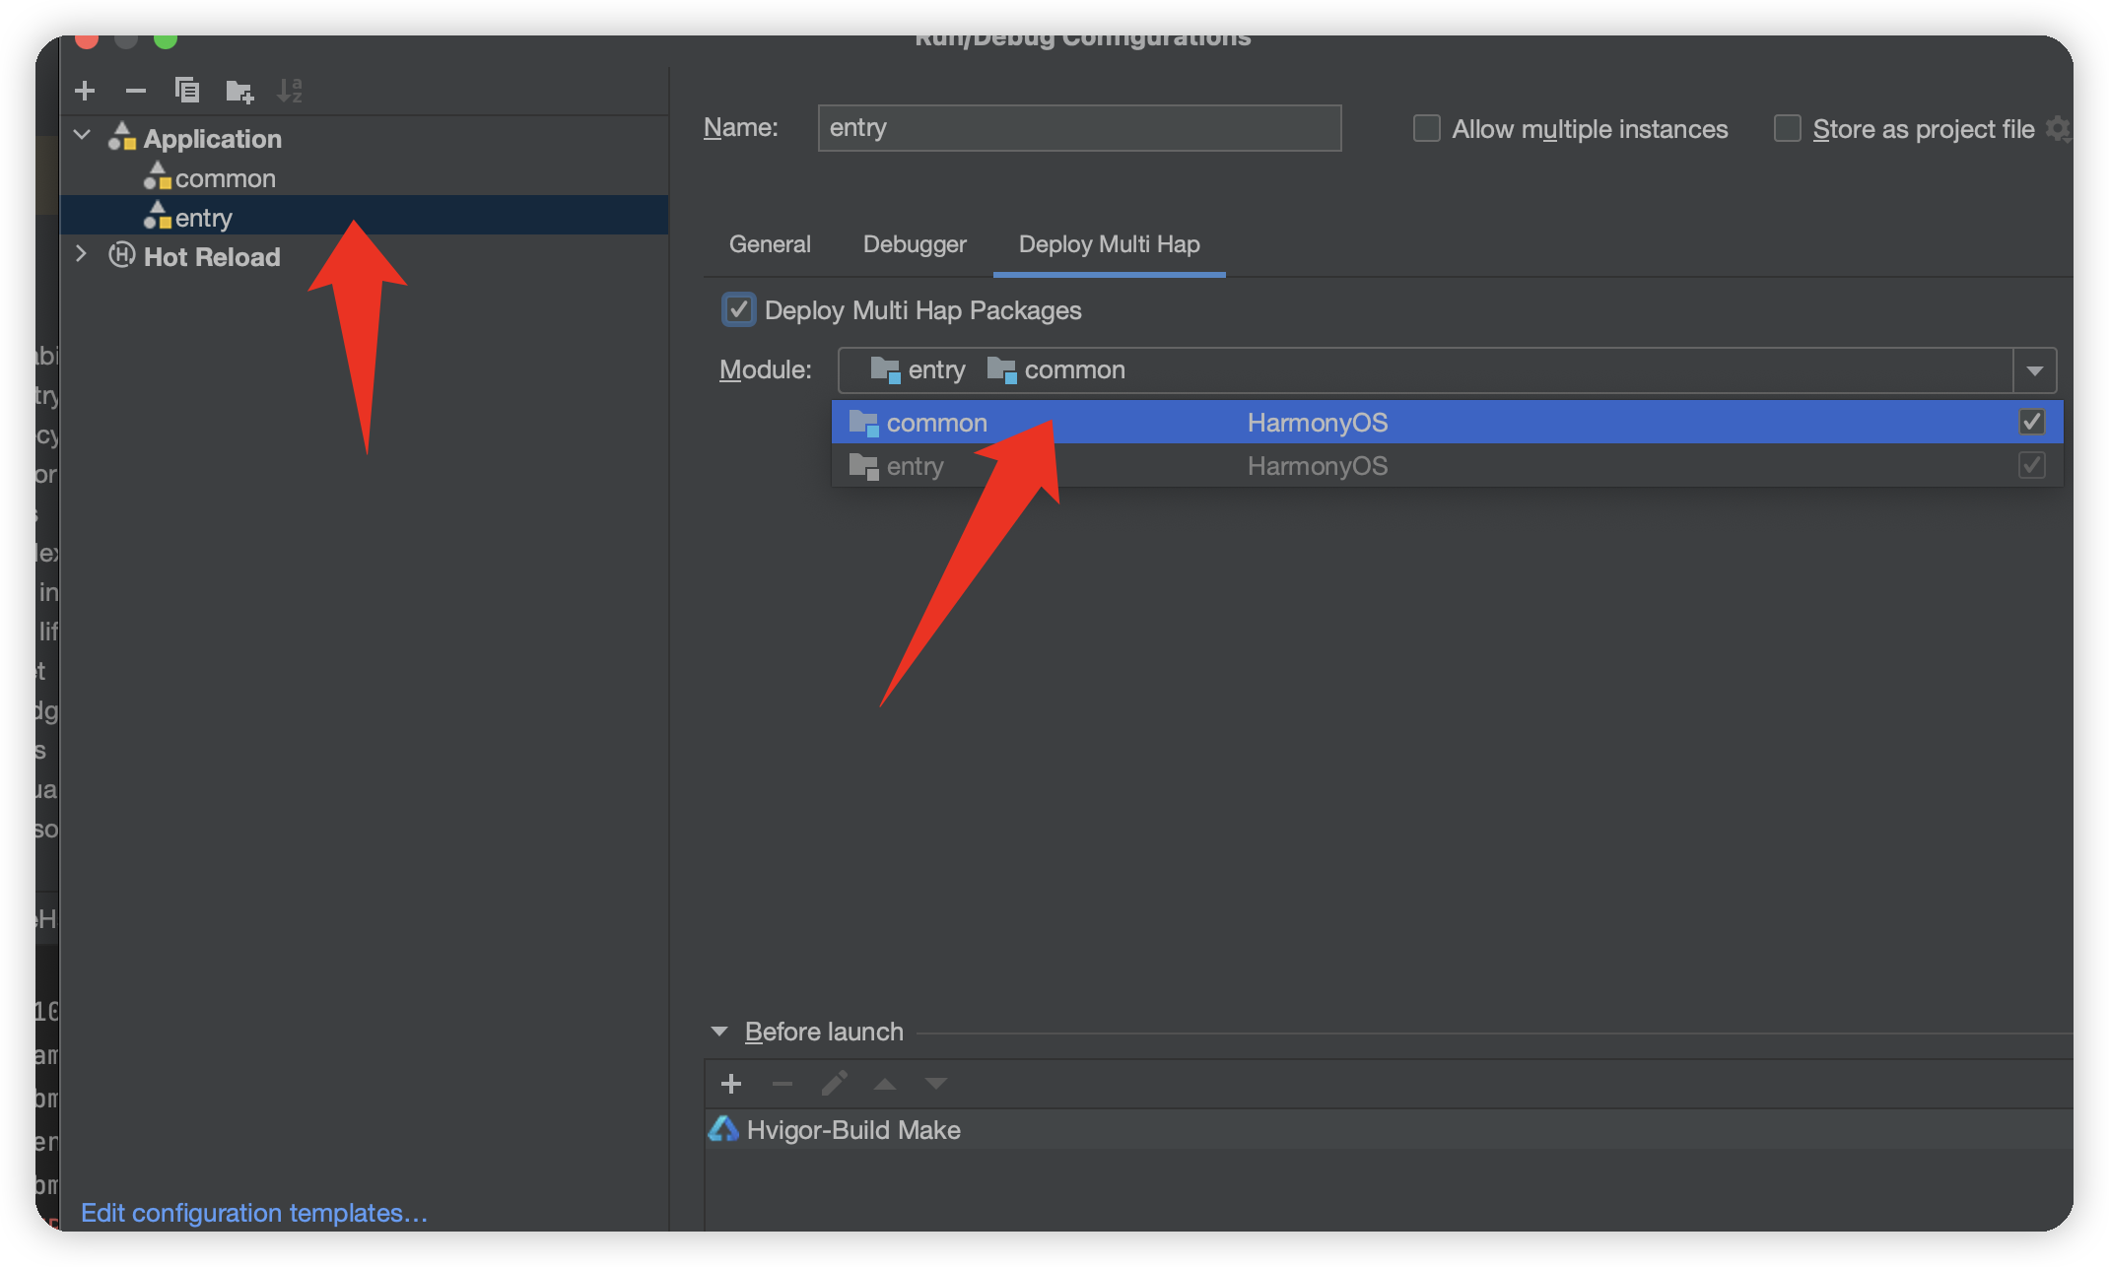The image size is (2109, 1267).
Task: Switch to the General tab
Action: point(770,244)
